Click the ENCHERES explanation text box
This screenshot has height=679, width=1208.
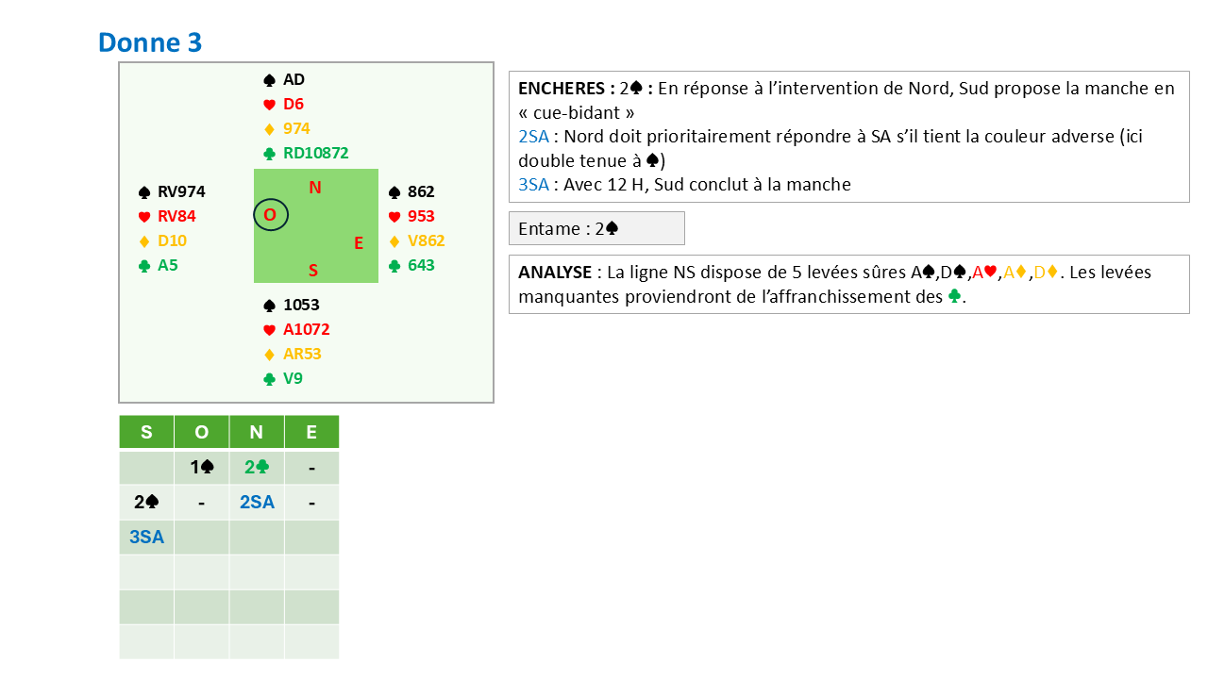tap(848, 137)
